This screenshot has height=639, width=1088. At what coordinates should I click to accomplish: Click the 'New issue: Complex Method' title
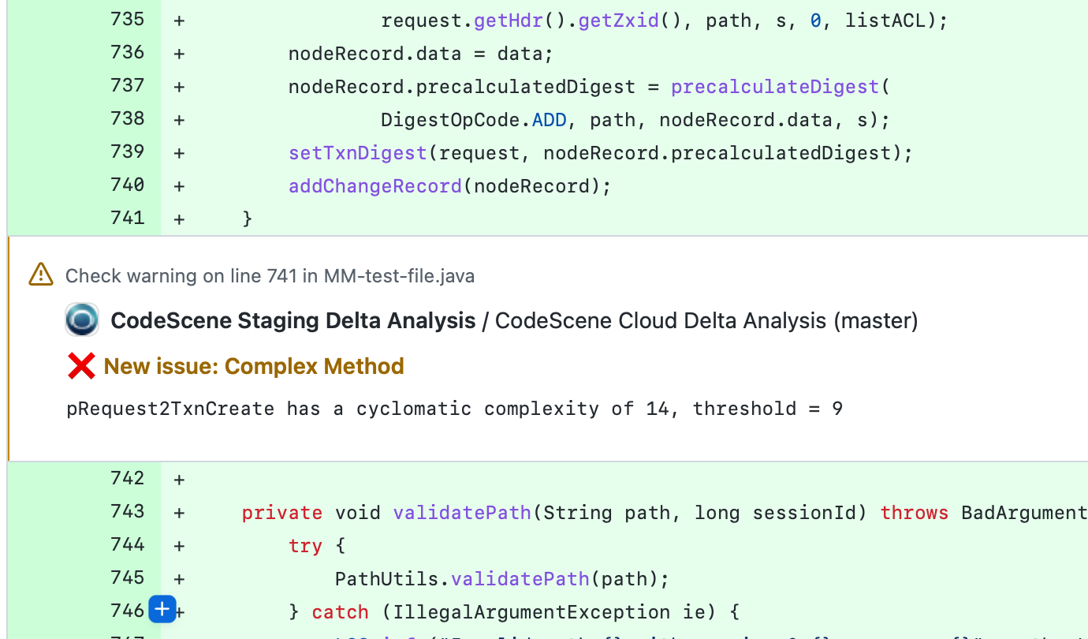click(x=254, y=367)
